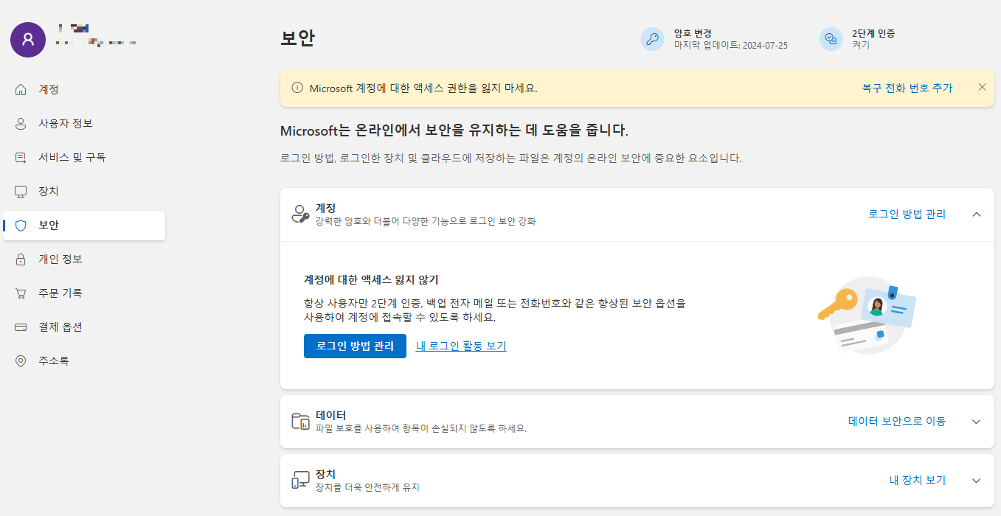Select 보안 in the sidebar
1001x516 pixels.
(84, 226)
